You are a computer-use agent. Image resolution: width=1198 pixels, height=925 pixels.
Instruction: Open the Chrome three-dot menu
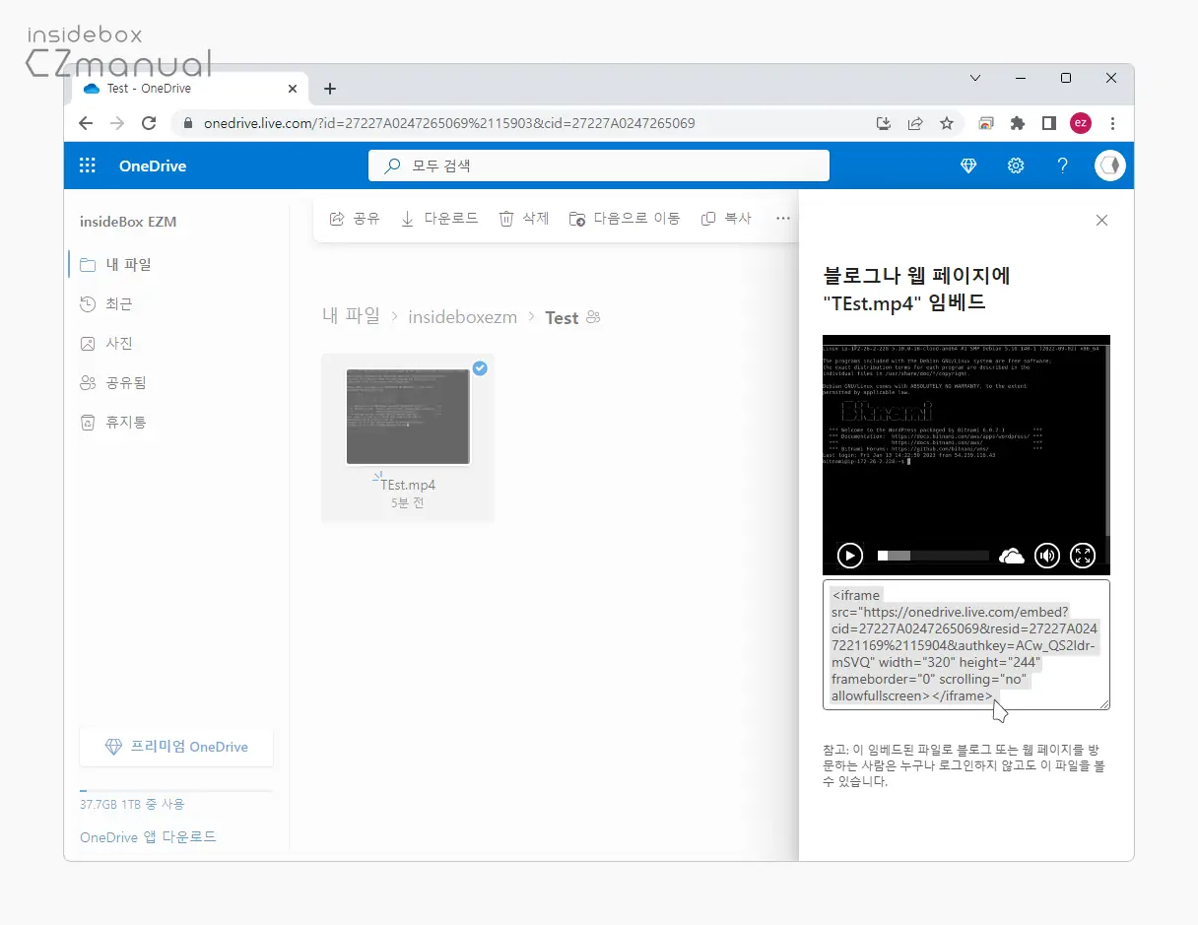(1112, 123)
